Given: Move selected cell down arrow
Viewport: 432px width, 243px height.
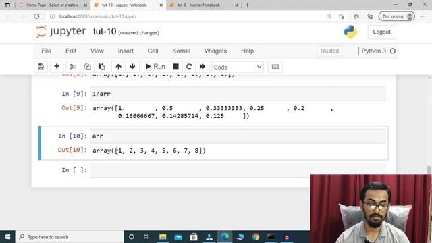Looking at the screenshot, I should 132,67.
